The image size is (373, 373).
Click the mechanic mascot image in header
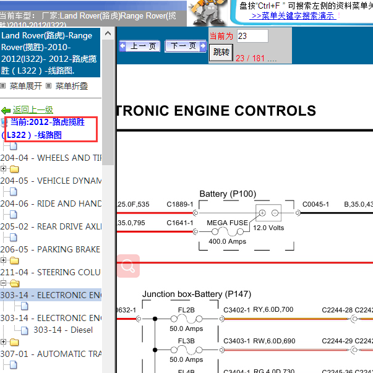(208, 12)
